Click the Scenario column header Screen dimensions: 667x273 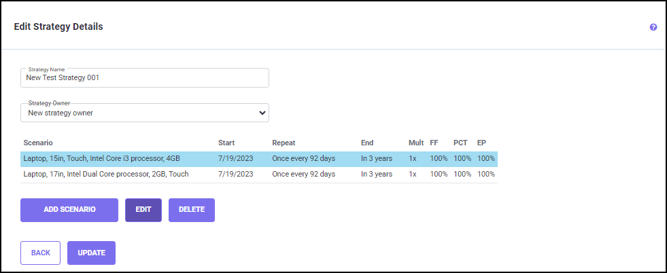coord(38,143)
